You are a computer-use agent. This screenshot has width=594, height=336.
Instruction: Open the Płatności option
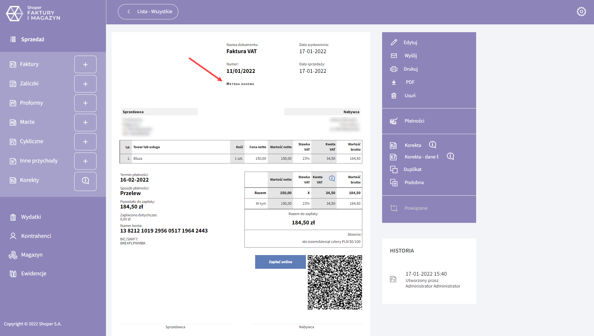[x=414, y=121]
